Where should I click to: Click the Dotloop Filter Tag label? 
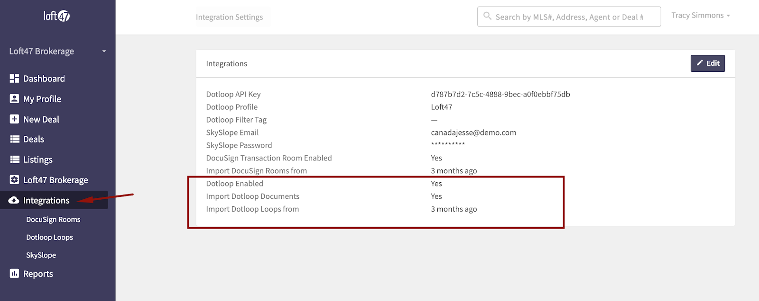pos(236,120)
